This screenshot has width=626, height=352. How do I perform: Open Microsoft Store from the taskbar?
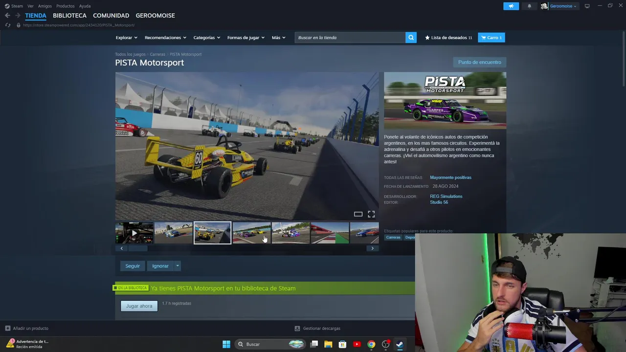click(342, 344)
